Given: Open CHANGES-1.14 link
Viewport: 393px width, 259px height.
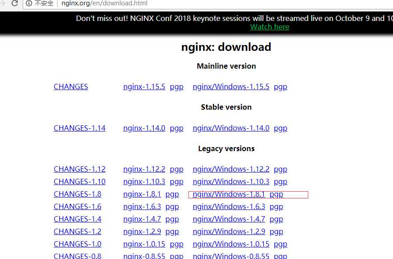Looking at the screenshot, I should pos(80,128).
